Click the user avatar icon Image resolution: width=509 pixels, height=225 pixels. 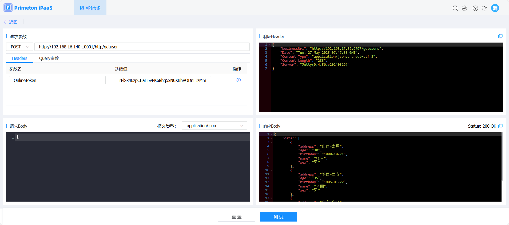point(495,8)
